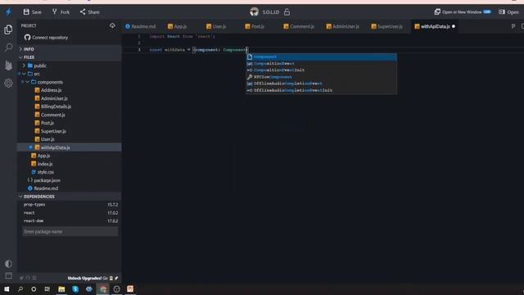Open the GitHub icon in sidebar footer

pos(28,278)
